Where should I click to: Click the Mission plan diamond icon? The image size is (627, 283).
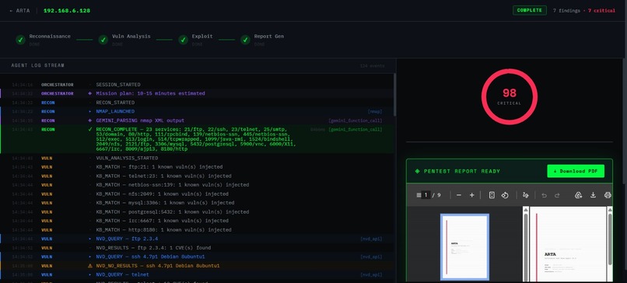[90, 93]
